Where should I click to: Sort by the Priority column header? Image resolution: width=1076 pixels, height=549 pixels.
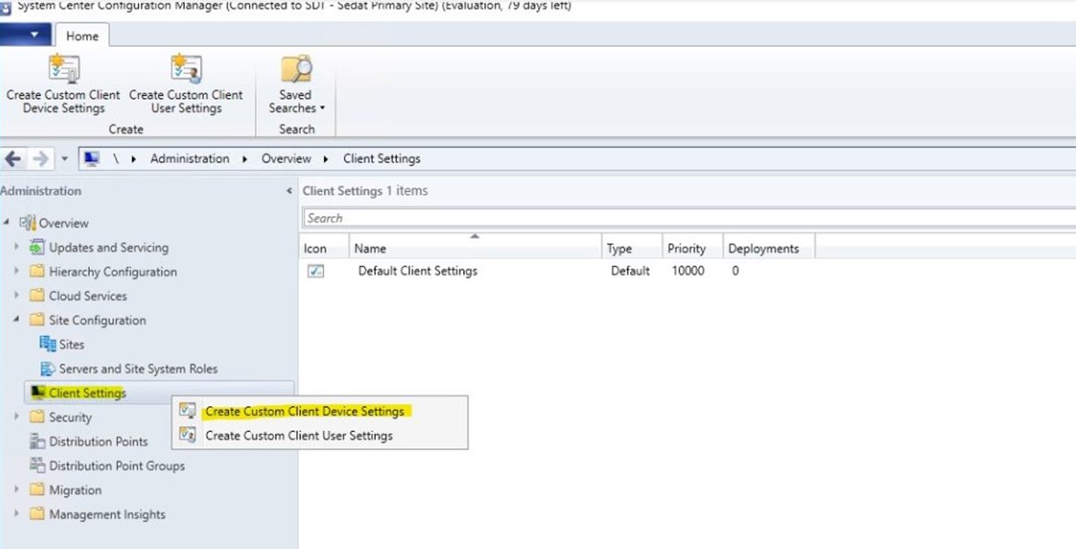click(693, 248)
